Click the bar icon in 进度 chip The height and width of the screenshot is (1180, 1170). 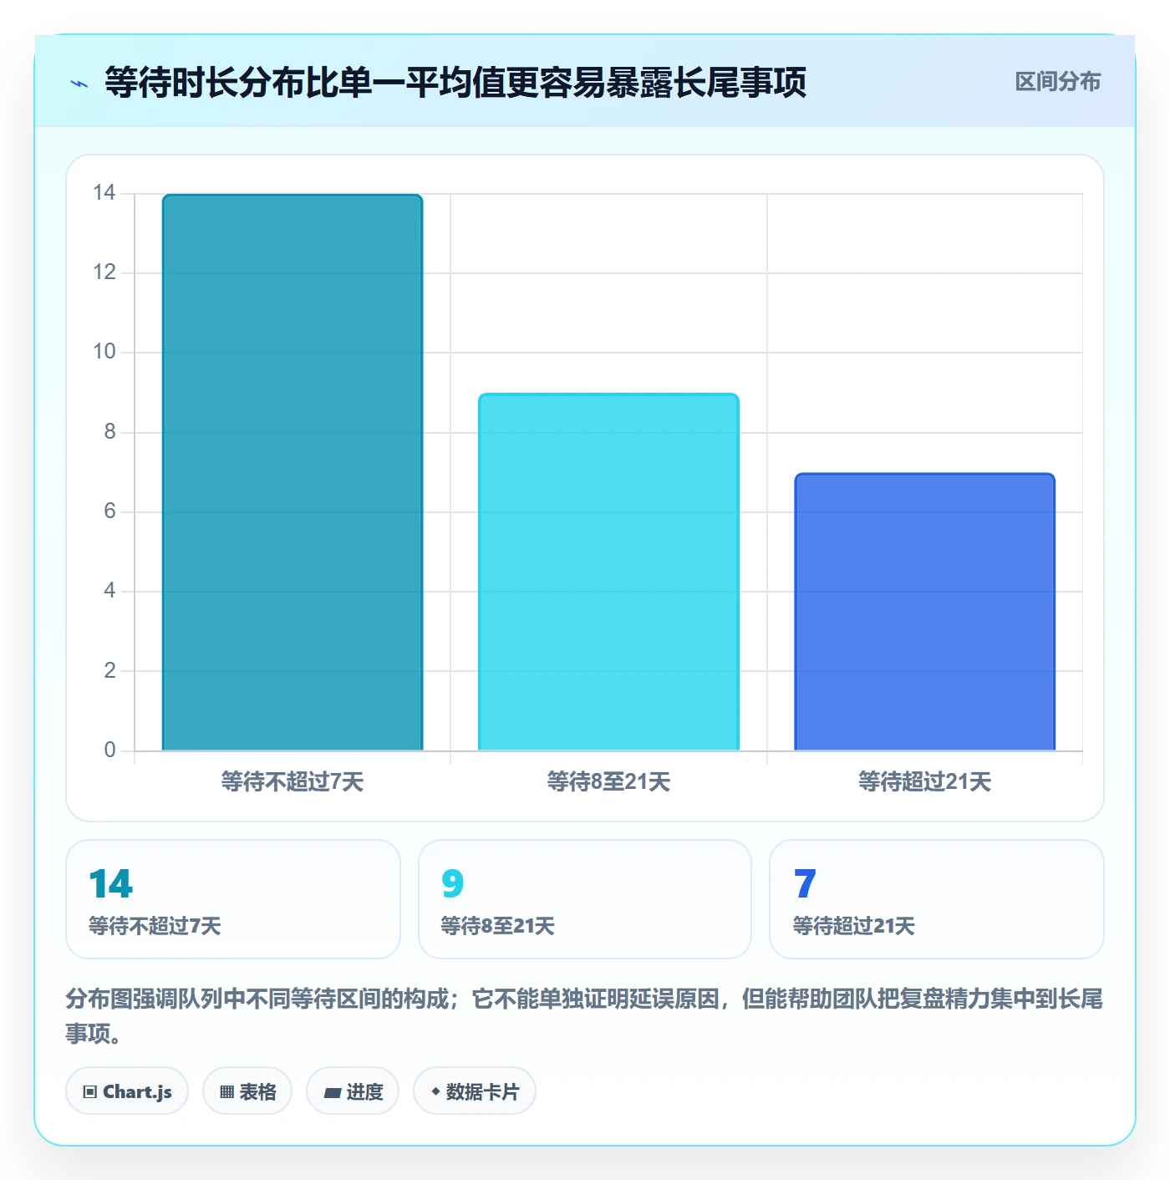tap(332, 1093)
